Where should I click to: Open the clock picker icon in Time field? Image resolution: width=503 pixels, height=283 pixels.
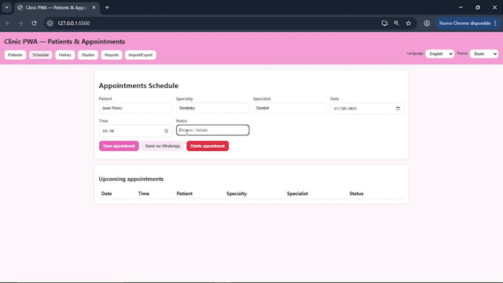pos(166,131)
